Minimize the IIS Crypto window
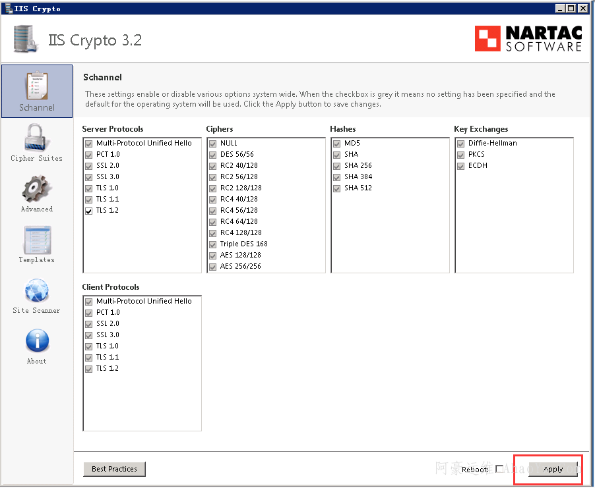This screenshot has height=488, width=595. [x=560, y=9]
